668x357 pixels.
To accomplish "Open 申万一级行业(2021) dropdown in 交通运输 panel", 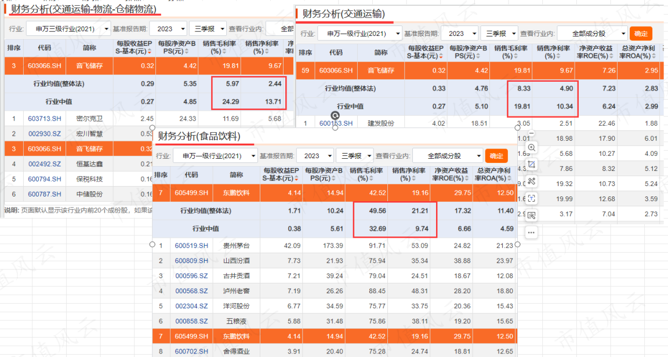I will (x=360, y=34).
